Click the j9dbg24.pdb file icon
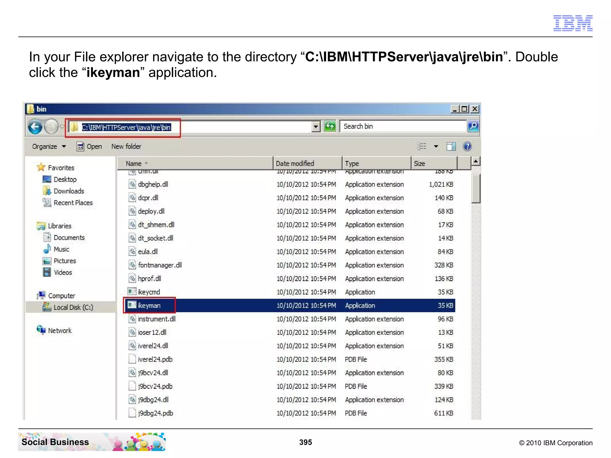 [132, 413]
